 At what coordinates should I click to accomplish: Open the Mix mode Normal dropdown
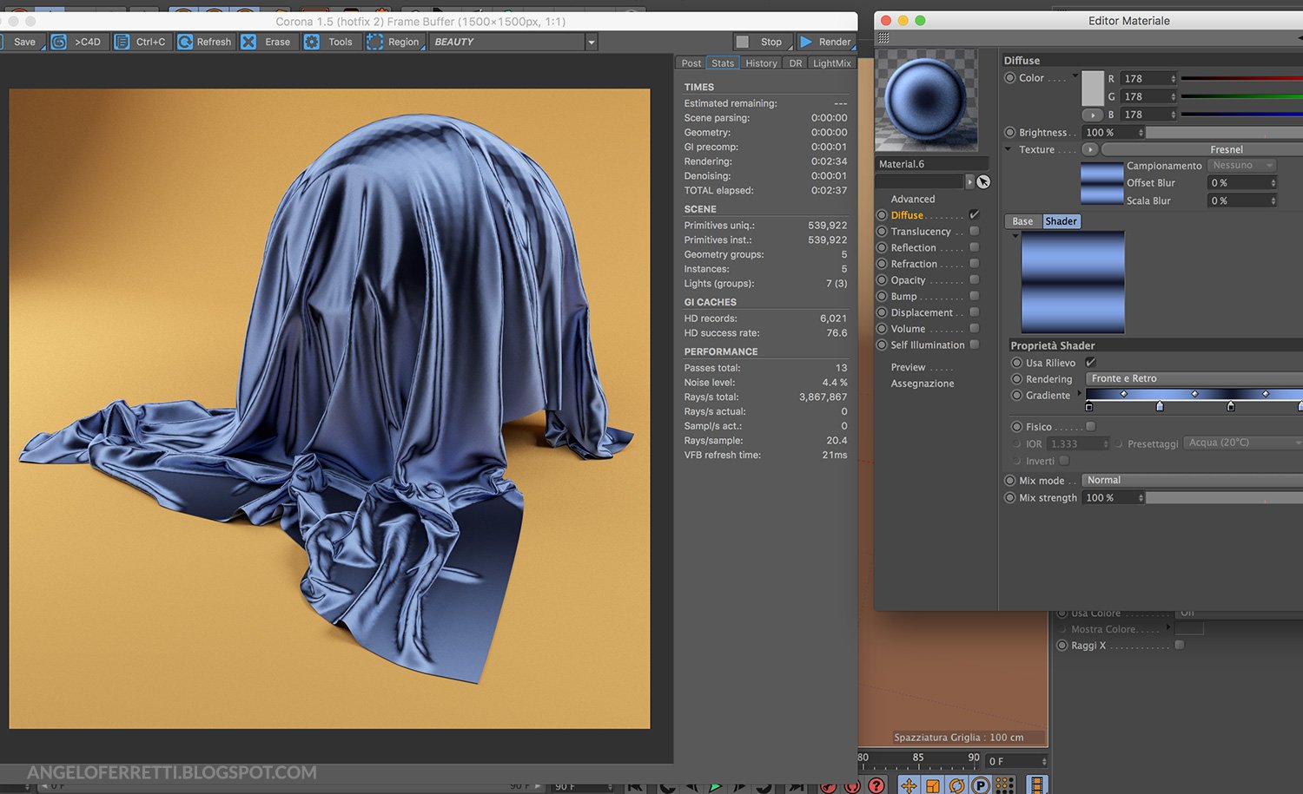pos(1192,480)
